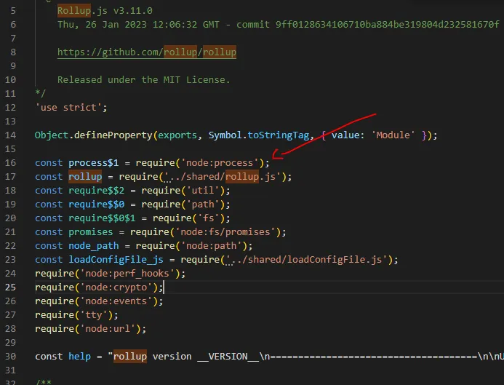
Task: Click the 'node:url' string
Action: [108, 329]
